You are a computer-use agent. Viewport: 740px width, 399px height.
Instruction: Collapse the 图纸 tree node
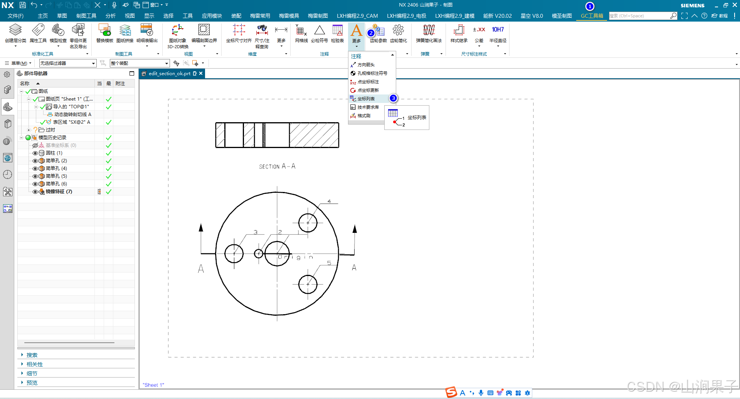[x=22, y=91]
